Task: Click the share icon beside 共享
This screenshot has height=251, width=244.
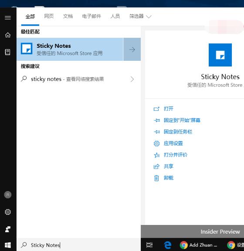Action: pos(156,166)
